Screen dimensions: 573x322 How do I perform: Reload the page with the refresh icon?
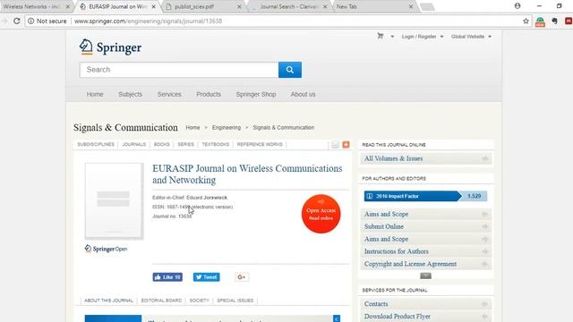point(16,21)
